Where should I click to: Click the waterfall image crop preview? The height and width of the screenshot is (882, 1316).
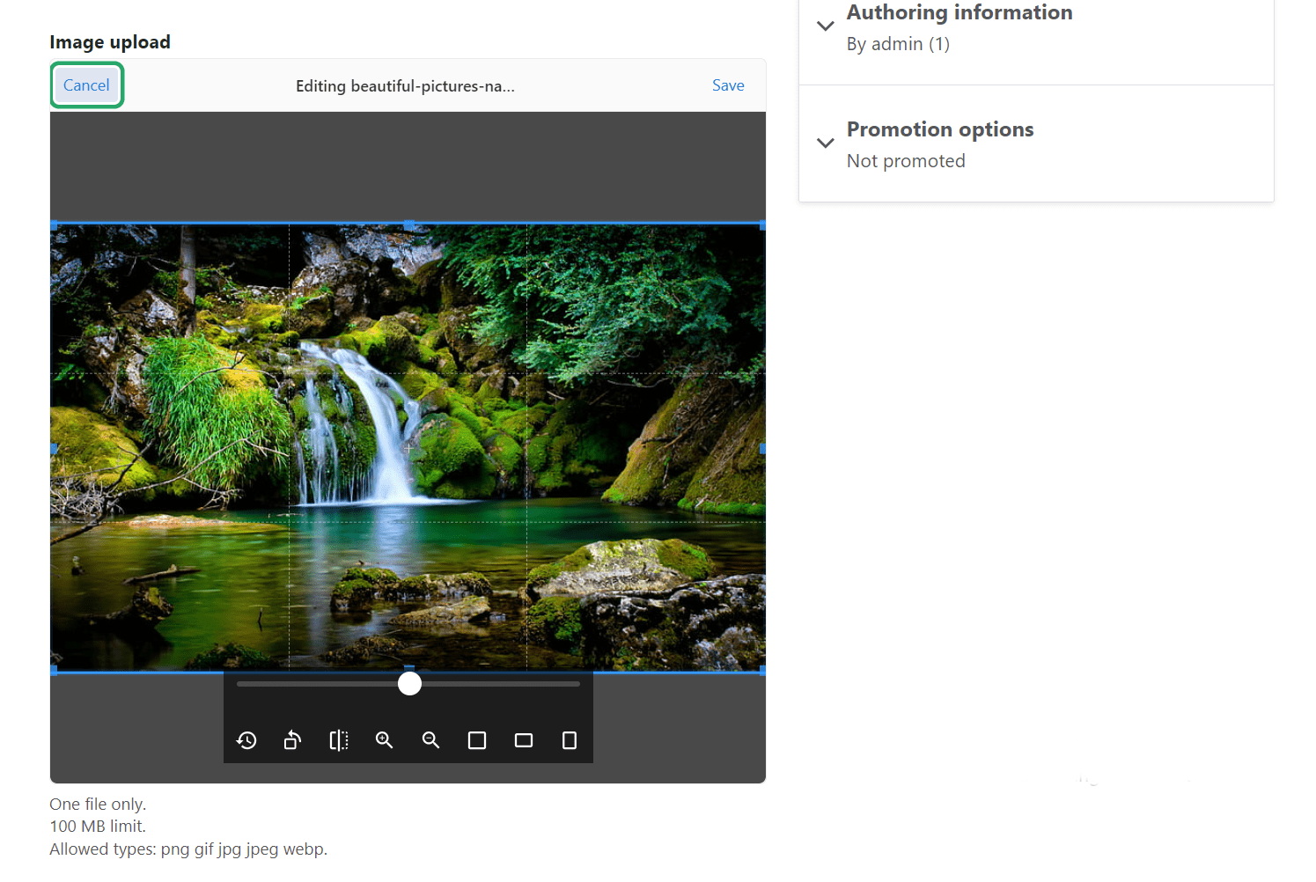(408, 447)
